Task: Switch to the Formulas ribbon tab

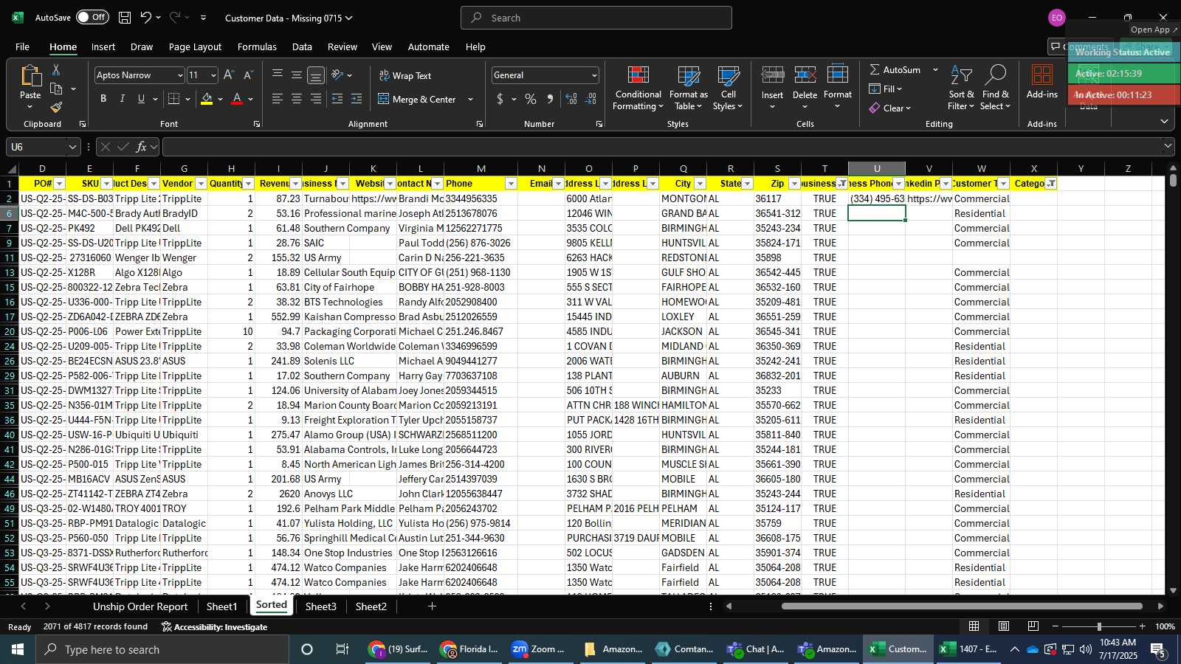Action: [257, 46]
